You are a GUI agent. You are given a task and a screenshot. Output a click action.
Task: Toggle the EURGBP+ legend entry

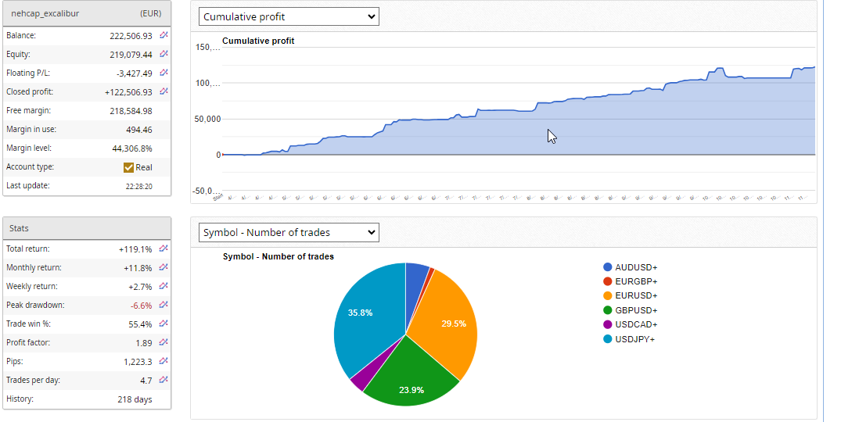(x=635, y=281)
